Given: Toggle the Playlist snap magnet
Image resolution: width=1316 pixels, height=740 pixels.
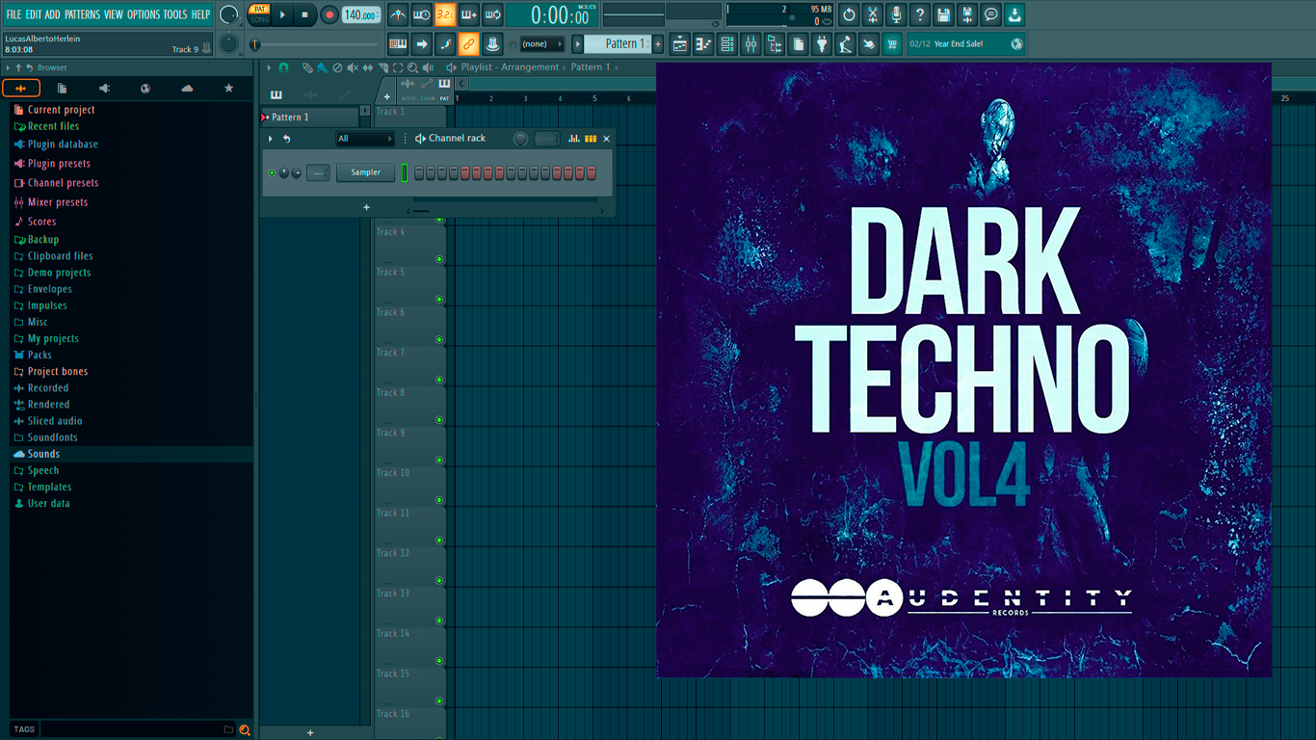Looking at the screenshot, I should tap(283, 67).
